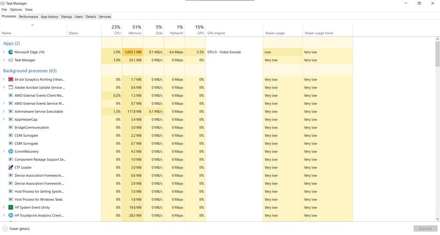The image size is (440, 235).
Task: Click the HP Touchpoint Analytics Client icon
Action: click(10, 216)
